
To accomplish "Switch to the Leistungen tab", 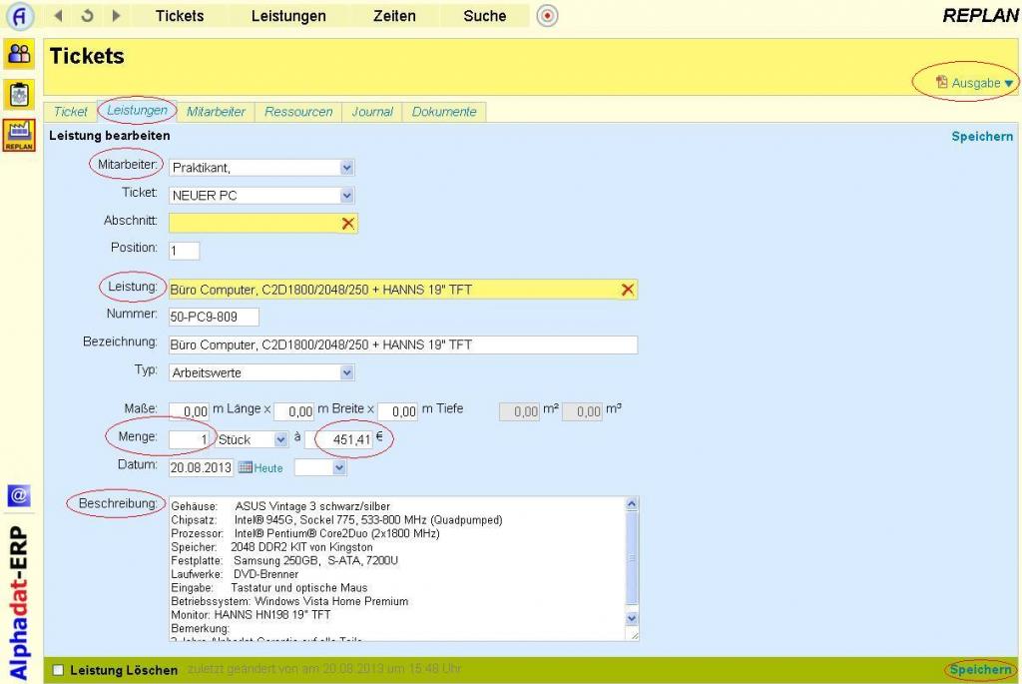I will tap(137, 111).
